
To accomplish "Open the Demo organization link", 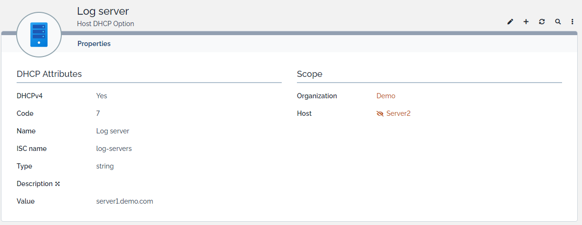I will (386, 96).
